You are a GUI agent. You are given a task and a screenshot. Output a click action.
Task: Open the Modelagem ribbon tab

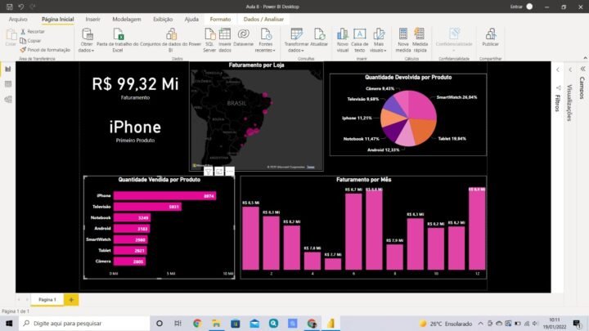tap(125, 18)
